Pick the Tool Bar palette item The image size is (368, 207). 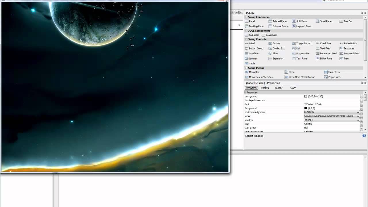346,21
